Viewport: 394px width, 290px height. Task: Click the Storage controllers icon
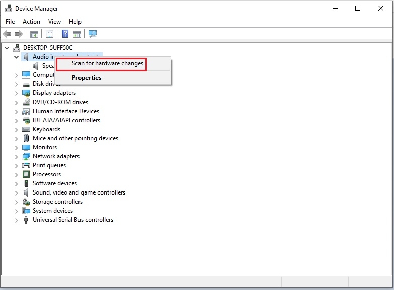pos(26,202)
